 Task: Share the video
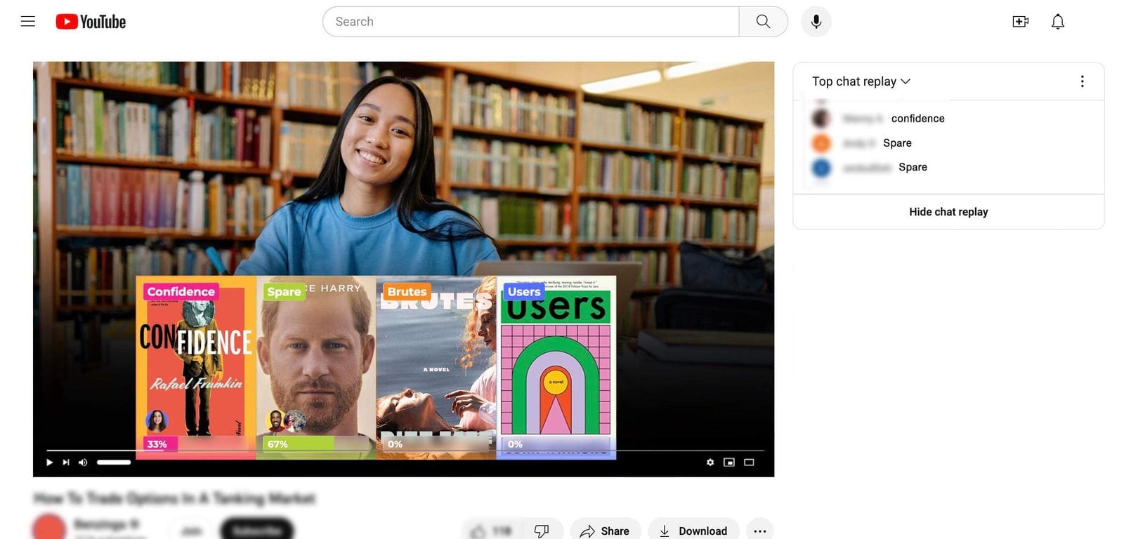(605, 531)
